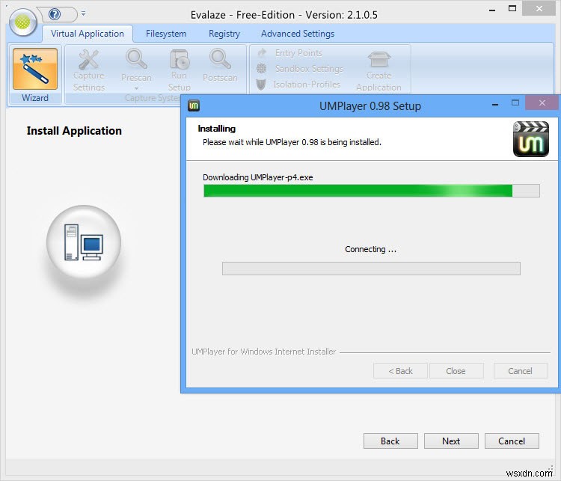The image size is (561, 481).
Task: Open Isolation-Profiles
Action: click(x=298, y=85)
